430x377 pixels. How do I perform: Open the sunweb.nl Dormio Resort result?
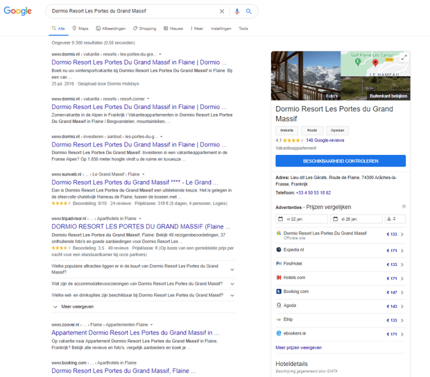pyautogui.click(x=135, y=183)
